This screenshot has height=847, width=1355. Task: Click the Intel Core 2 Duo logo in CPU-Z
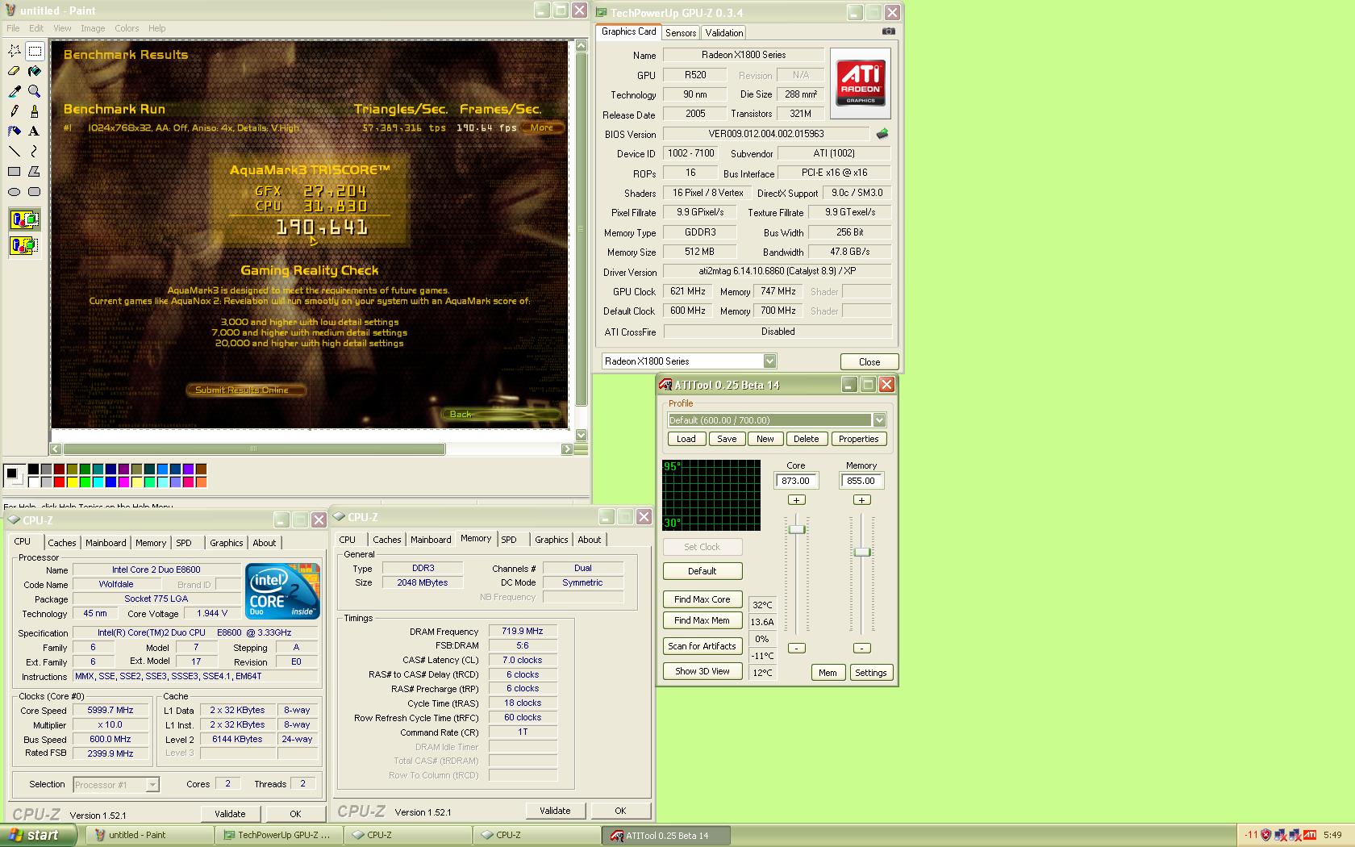pyautogui.click(x=282, y=591)
